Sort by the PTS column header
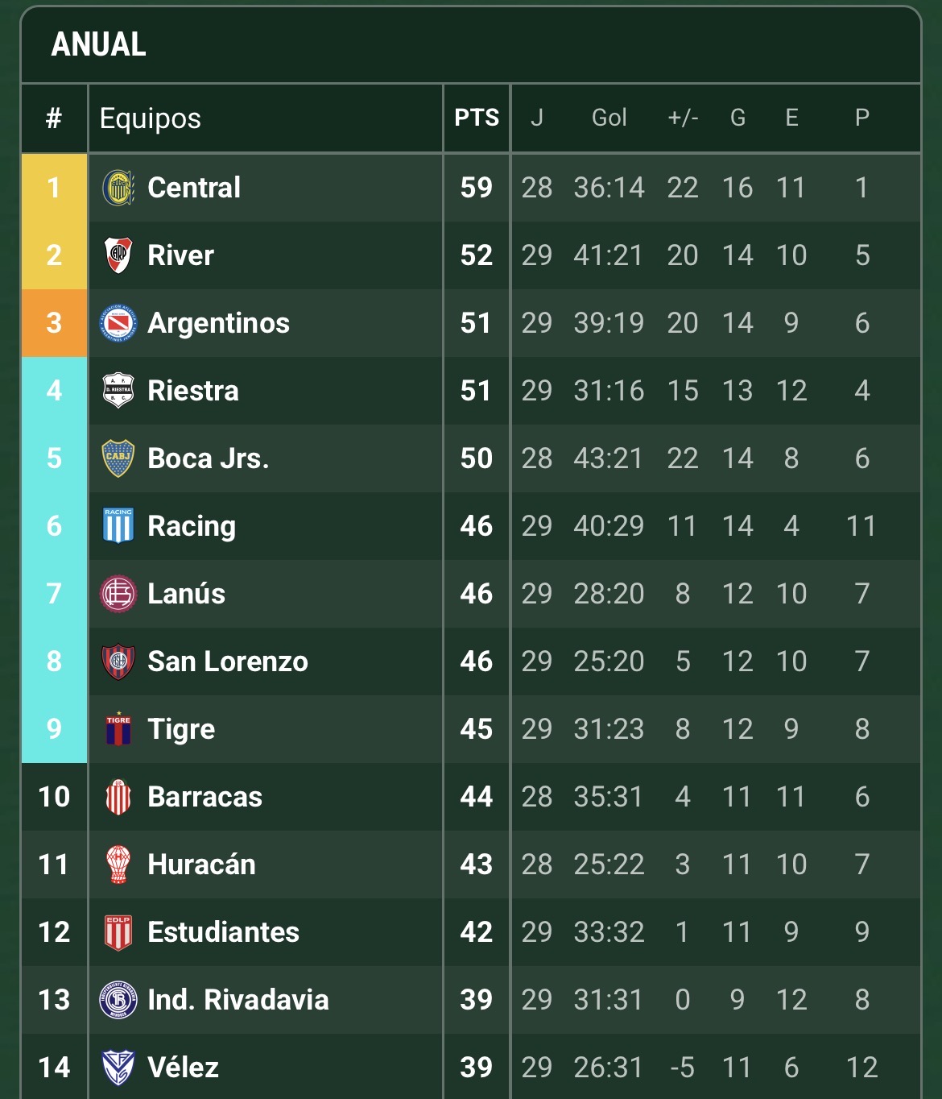This screenshot has height=1099, width=942. (x=477, y=118)
